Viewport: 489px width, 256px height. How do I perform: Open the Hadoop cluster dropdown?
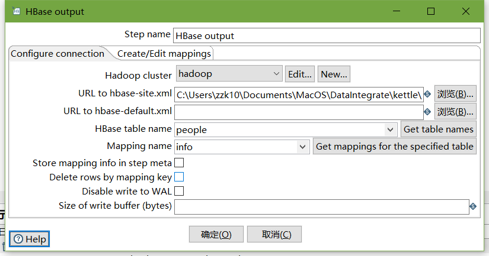point(276,74)
